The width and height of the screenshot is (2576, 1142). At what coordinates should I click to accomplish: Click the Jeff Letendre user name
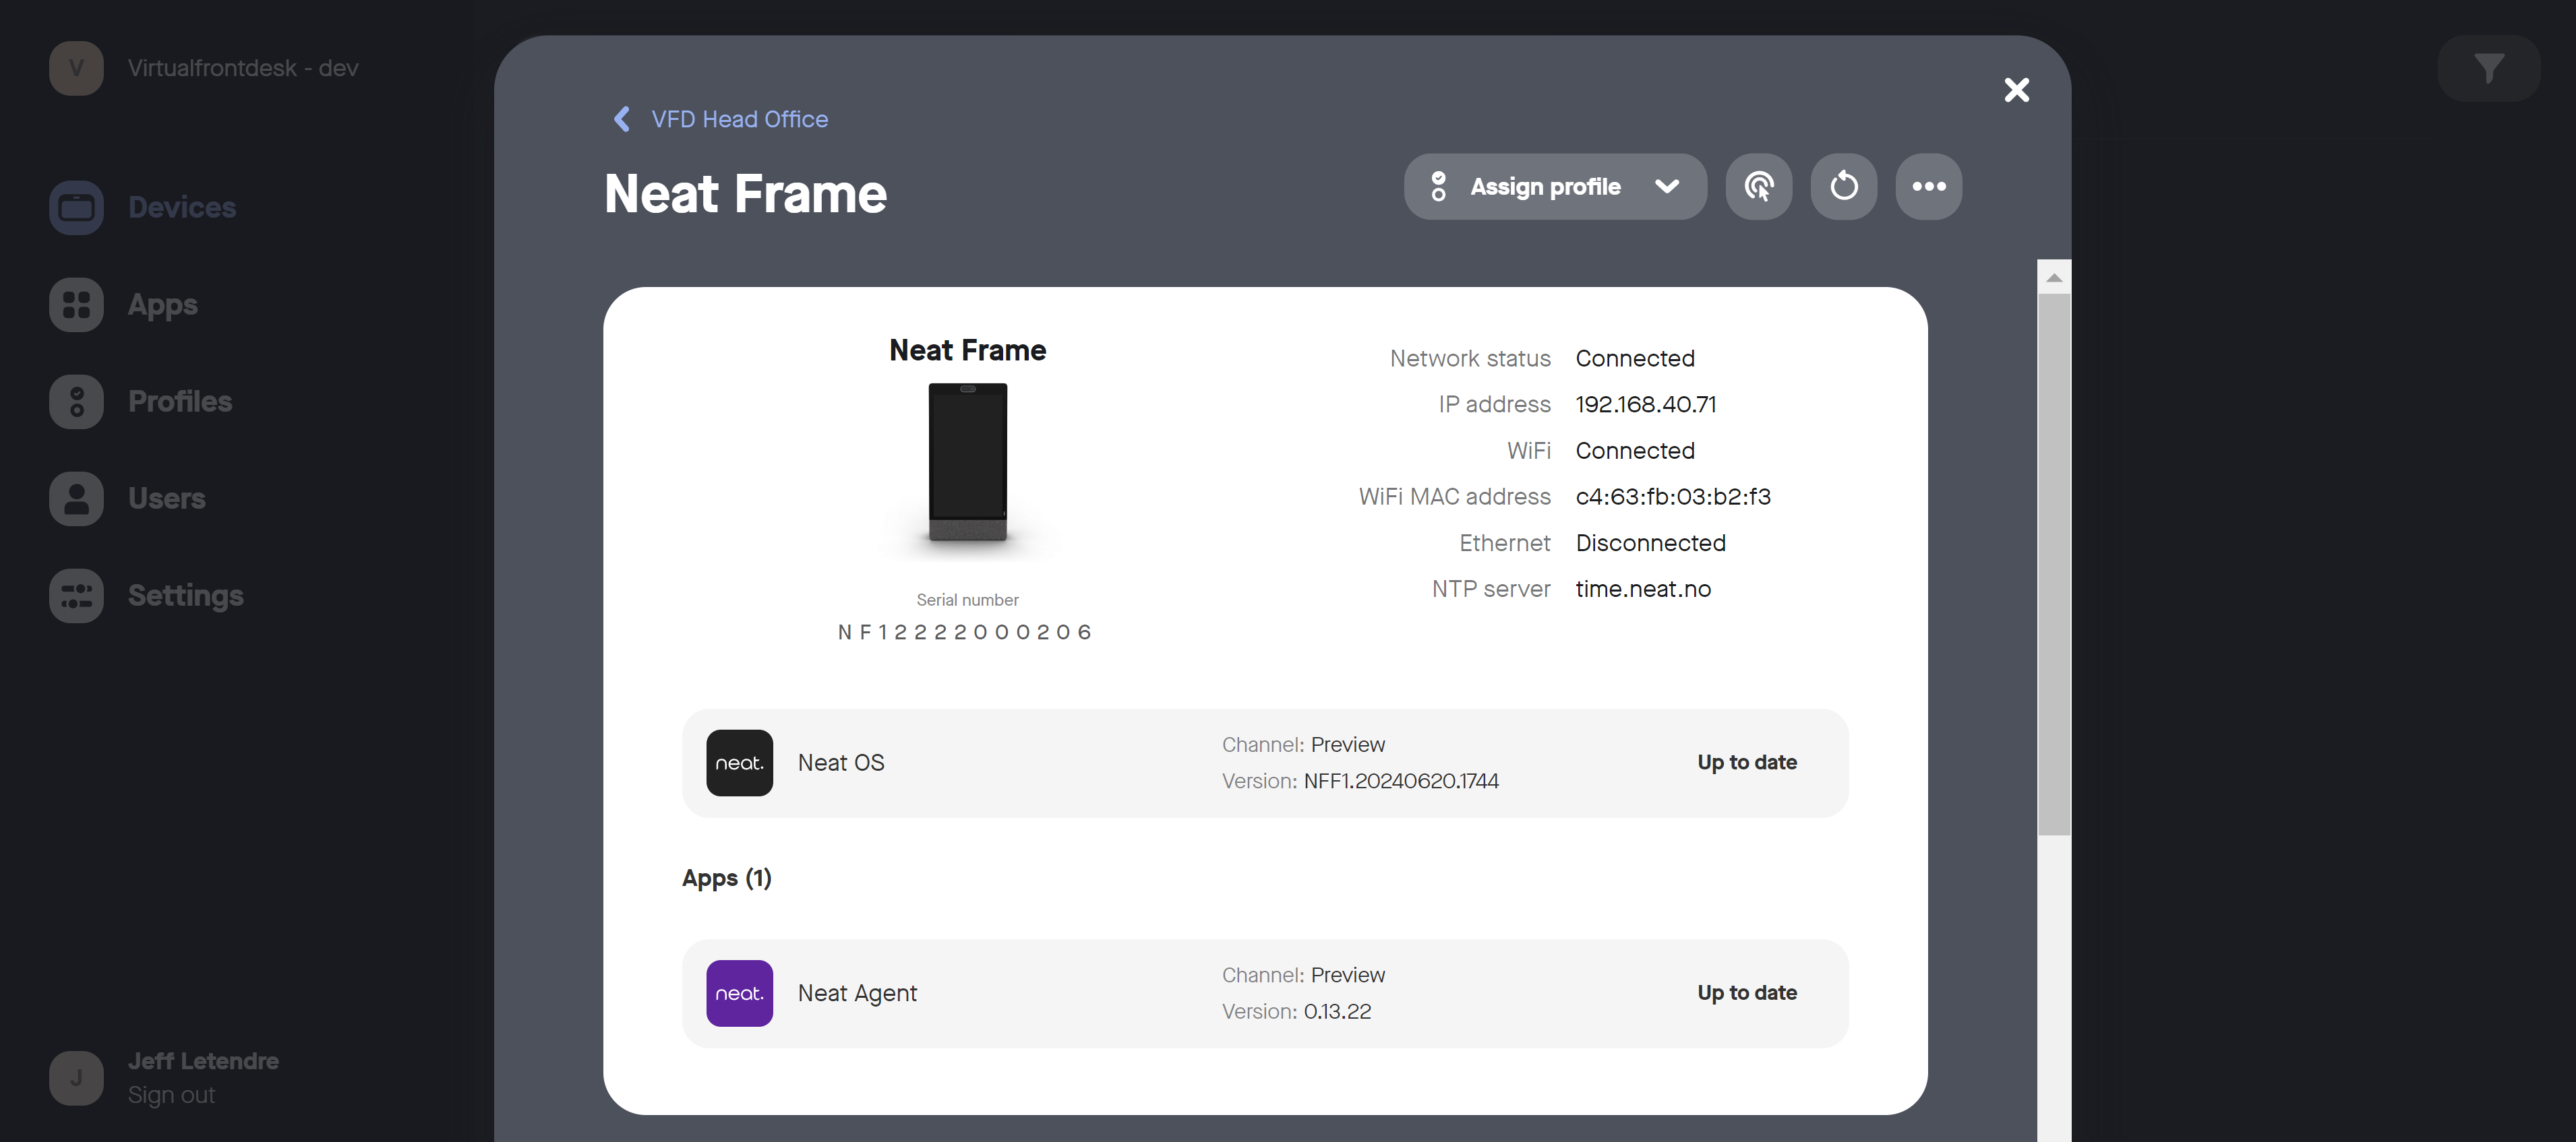pos(203,1061)
